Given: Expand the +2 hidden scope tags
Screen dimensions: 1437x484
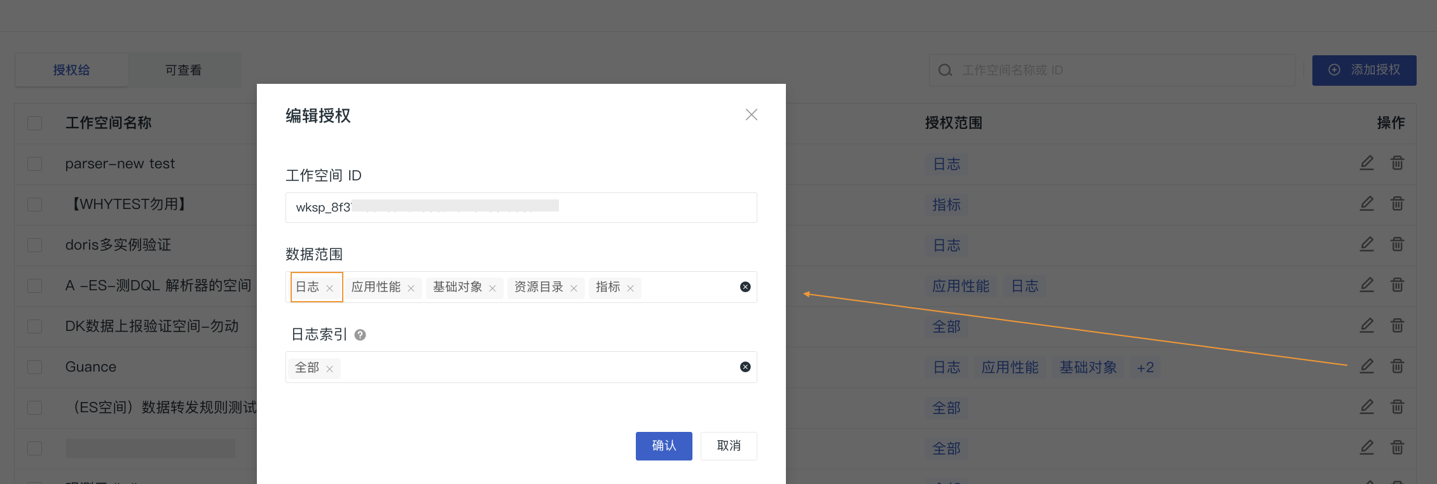Looking at the screenshot, I should (x=1145, y=368).
